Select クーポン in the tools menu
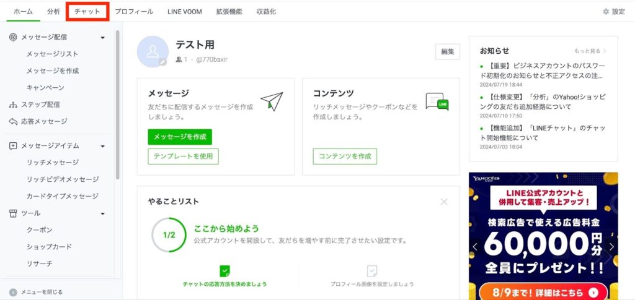 39,229
